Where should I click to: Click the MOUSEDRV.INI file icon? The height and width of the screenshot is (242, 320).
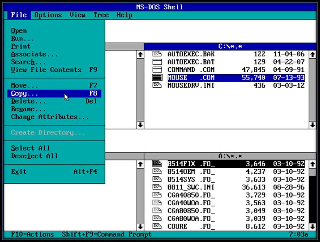[157, 85]
